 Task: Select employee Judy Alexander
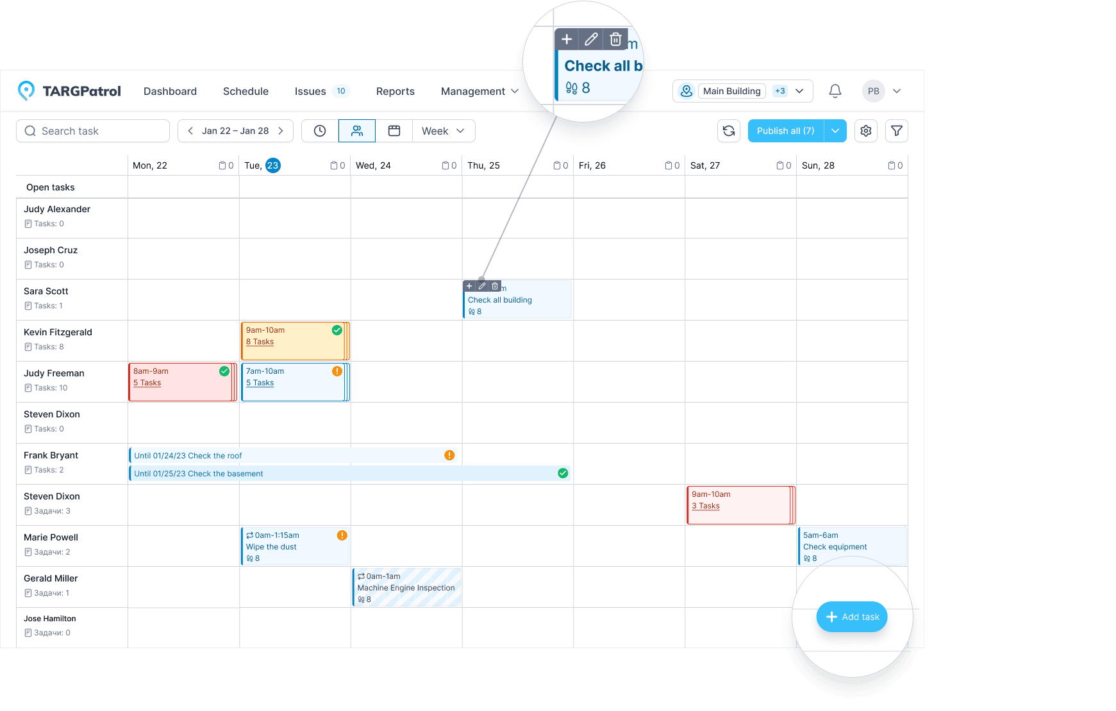coord(57,209)
